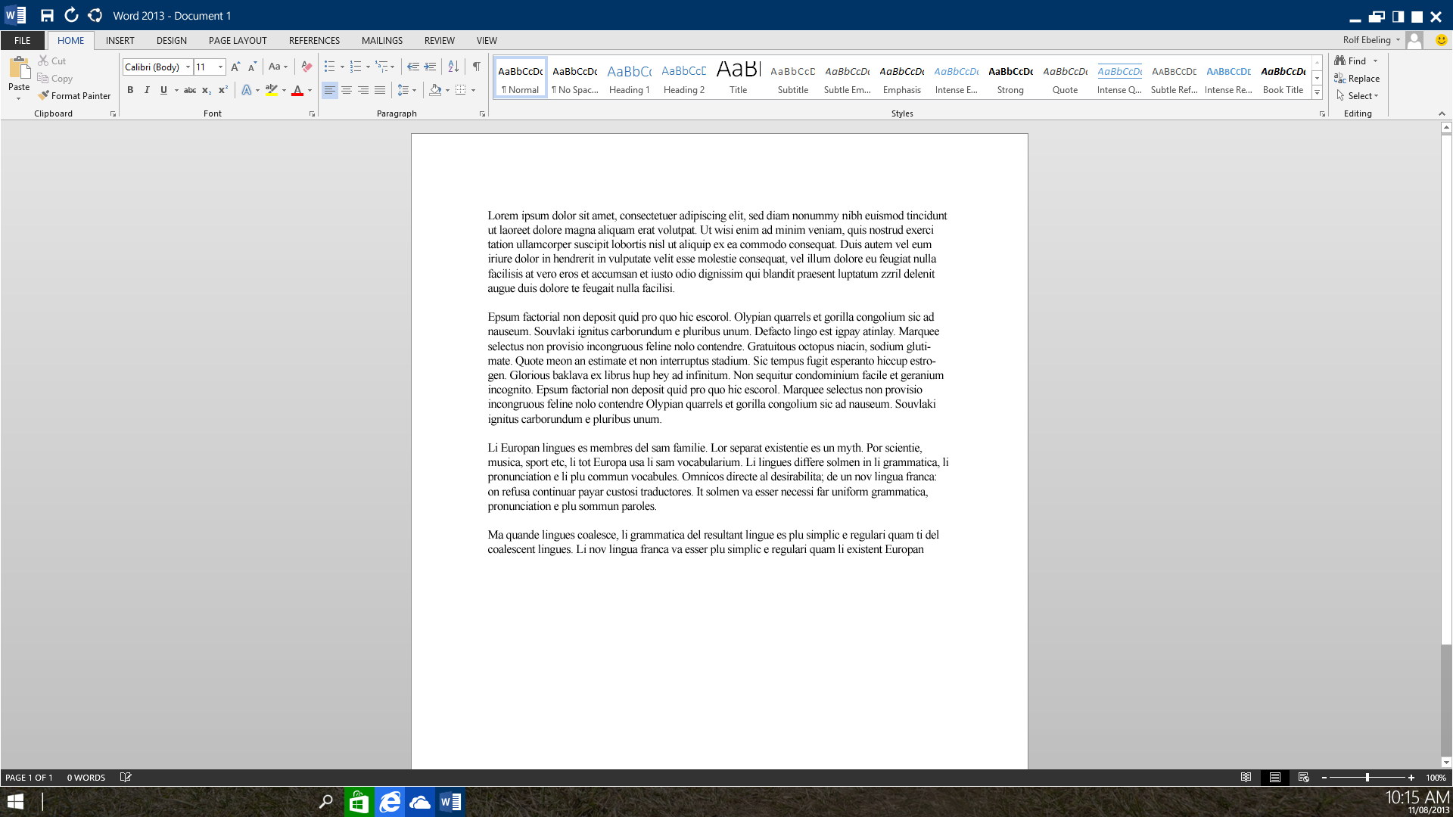Expand the Styles gallery More arrow
Image resolution: width=1453 pixels, height=817 pixels.
[1317, 93]
